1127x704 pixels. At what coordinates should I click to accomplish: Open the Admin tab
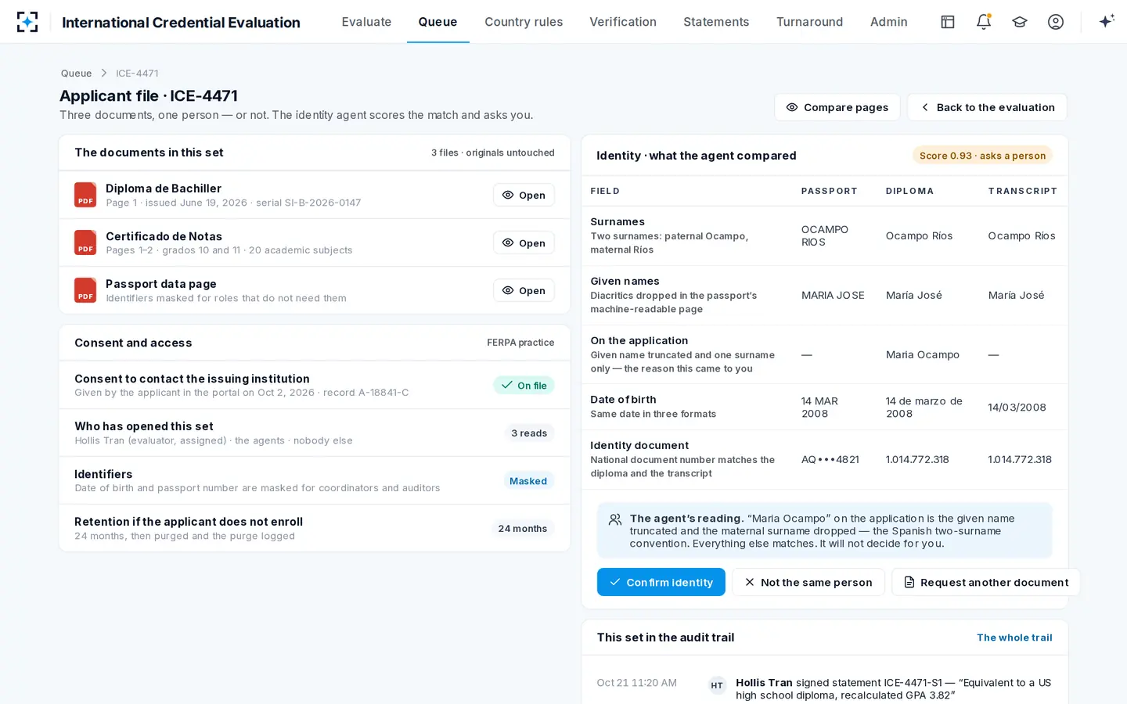tap(889, 22)
